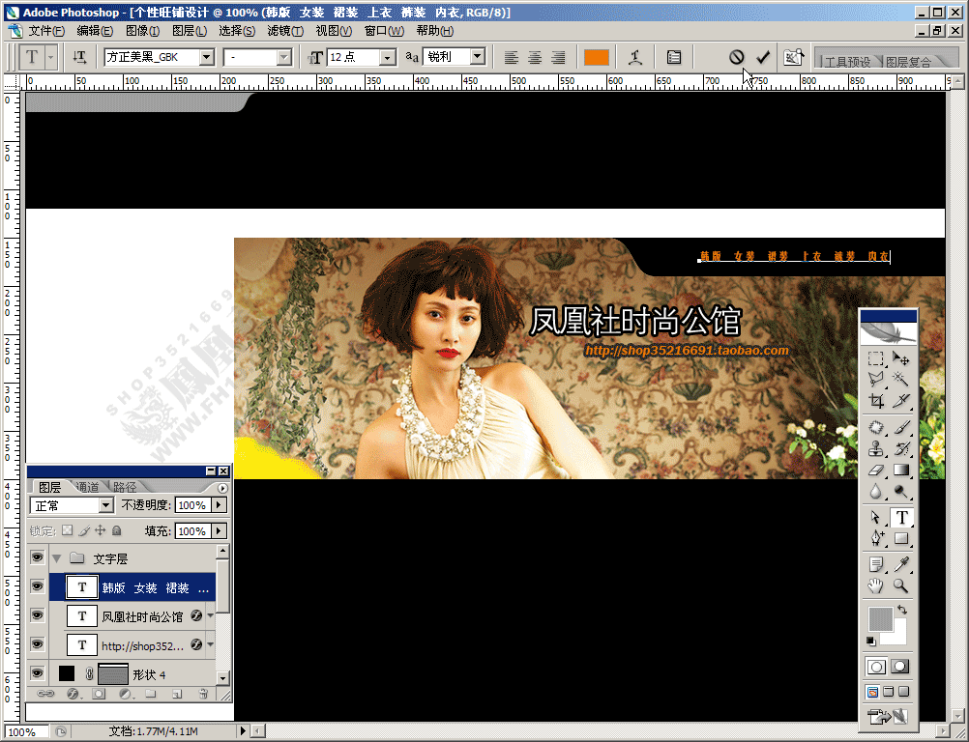
Task: Click the layer opacity field
Action: tap(192, 505)
